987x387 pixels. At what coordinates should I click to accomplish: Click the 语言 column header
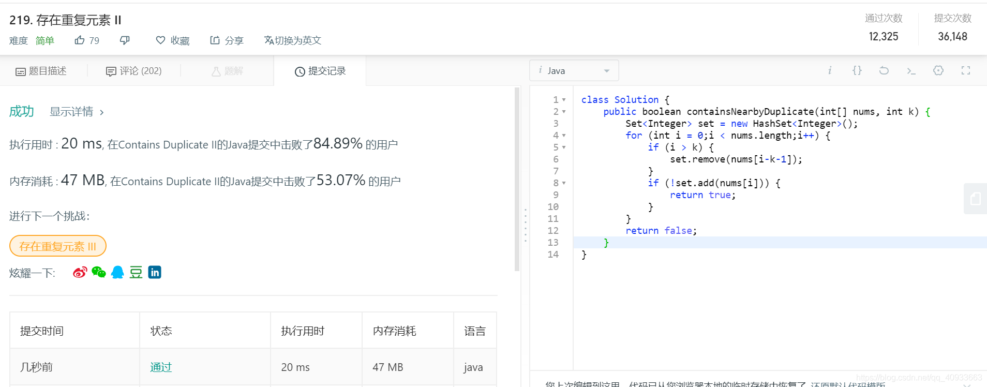click(x=475, y=331)
